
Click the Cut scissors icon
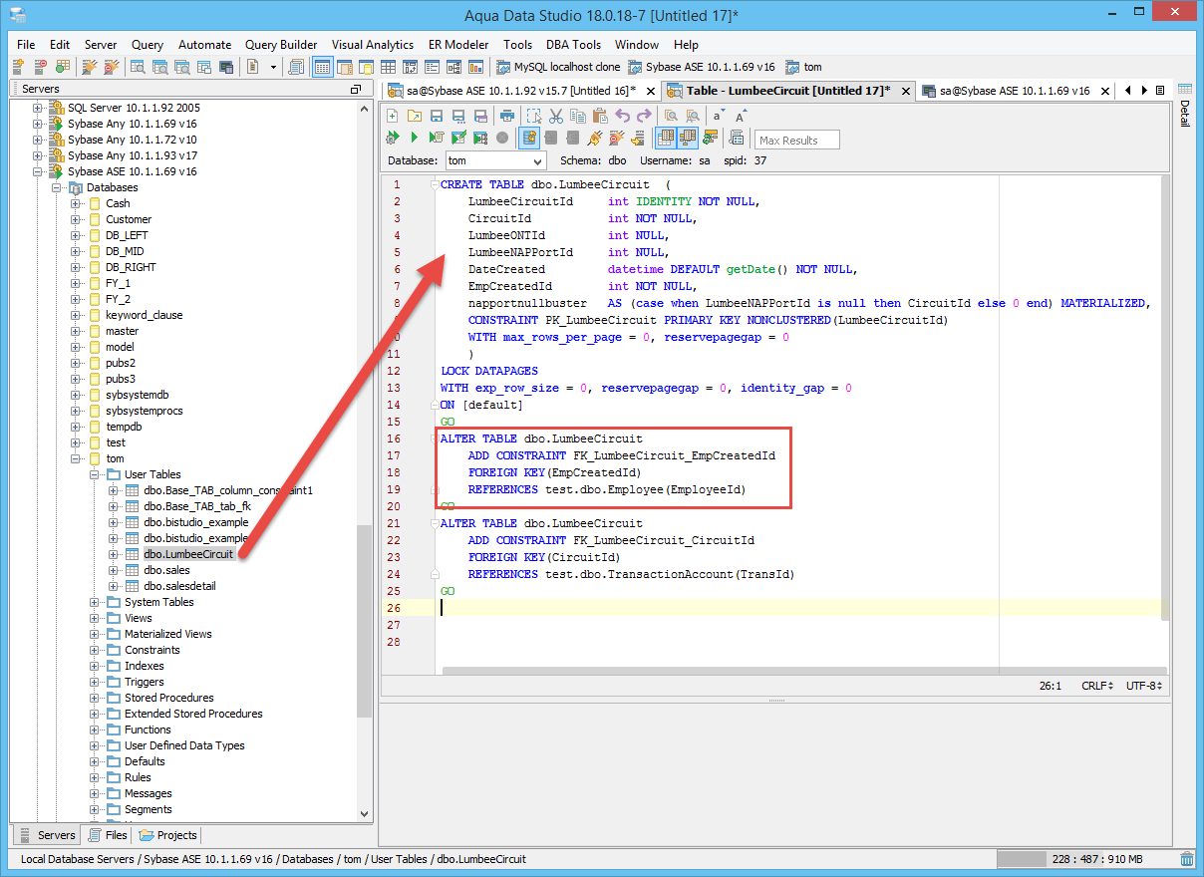click(556, 116)
